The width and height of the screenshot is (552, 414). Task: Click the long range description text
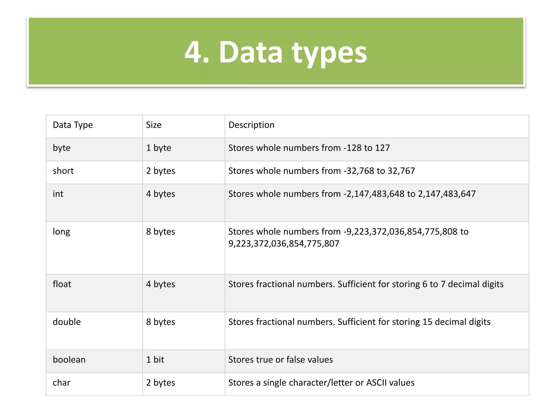click(348, 237)
